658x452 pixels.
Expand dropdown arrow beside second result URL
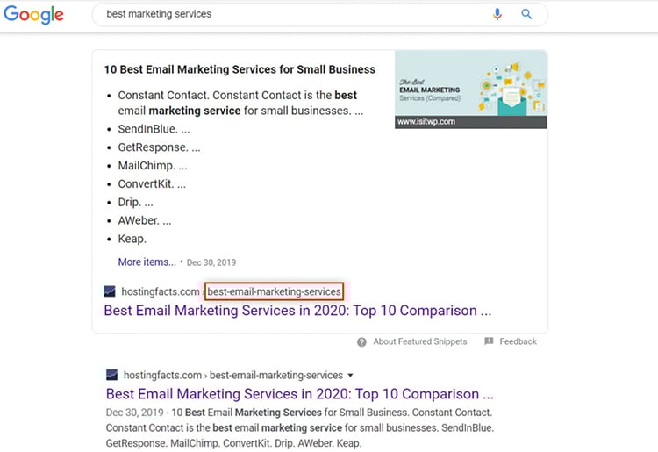(x=351, y=375)
